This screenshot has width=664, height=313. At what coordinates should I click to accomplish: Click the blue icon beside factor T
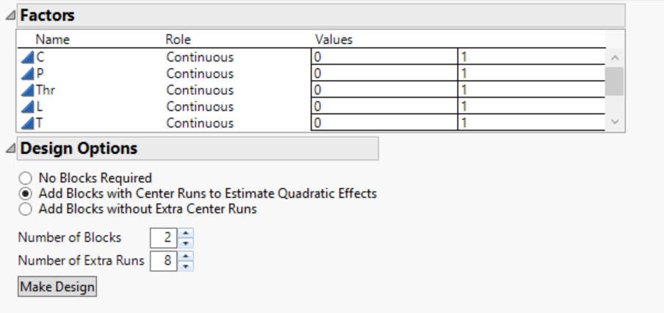coord(28,123)
